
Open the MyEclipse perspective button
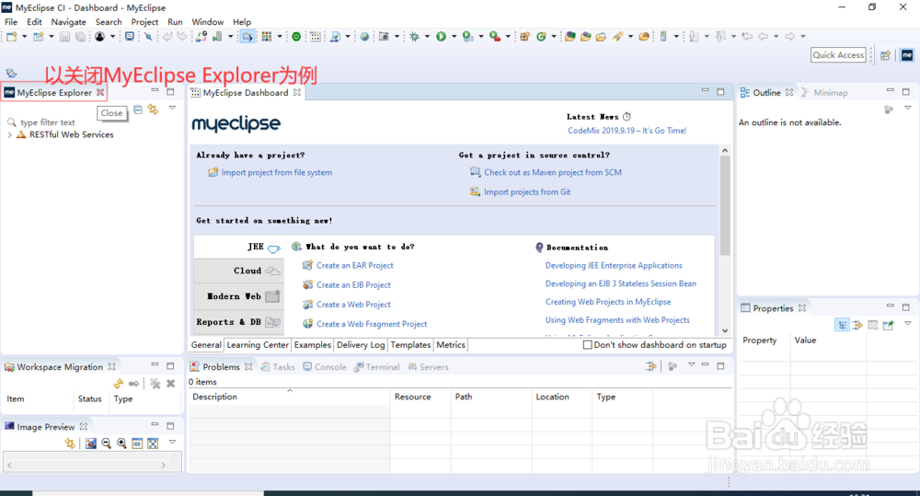point(907,55)
